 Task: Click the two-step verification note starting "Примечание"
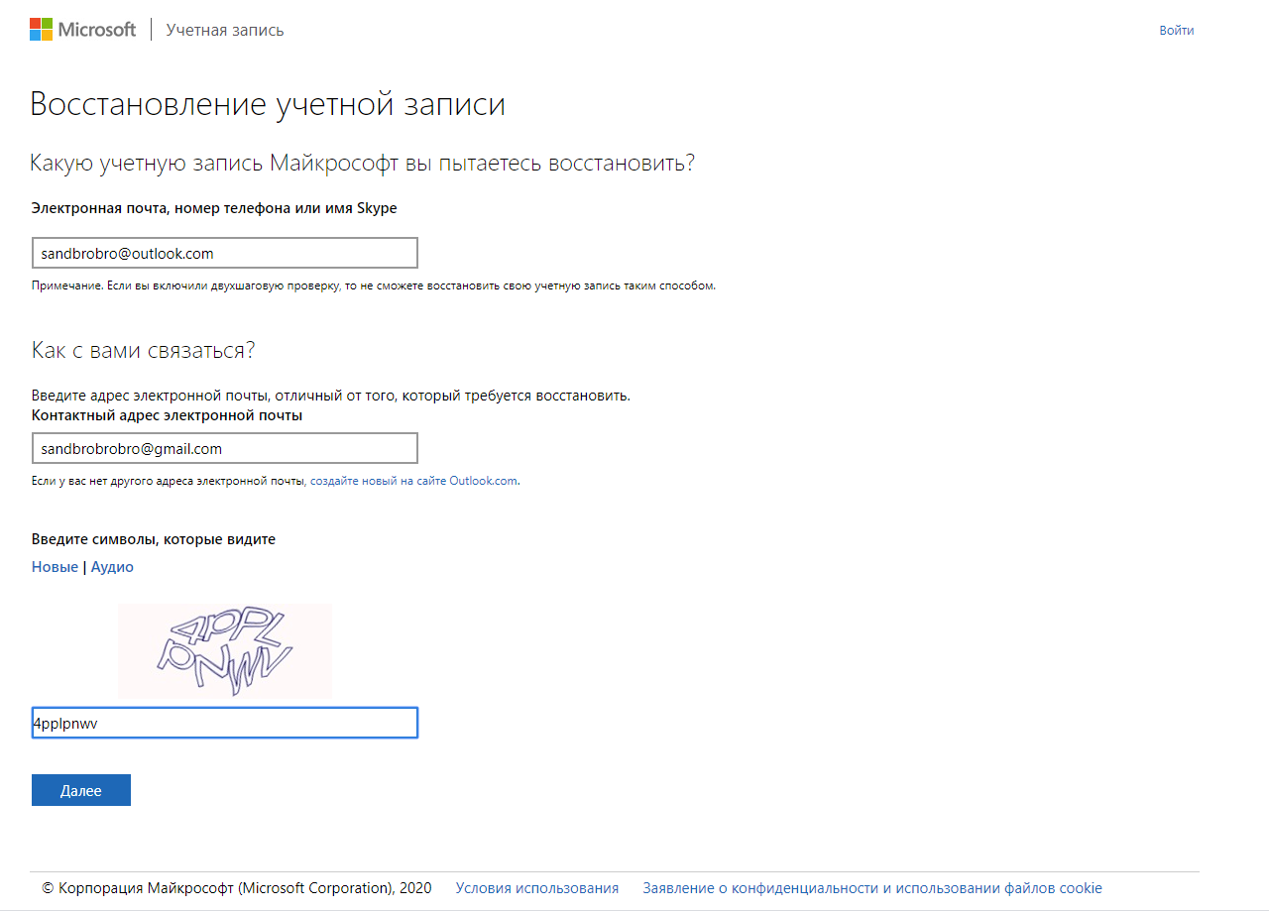(x=374, y=285)
